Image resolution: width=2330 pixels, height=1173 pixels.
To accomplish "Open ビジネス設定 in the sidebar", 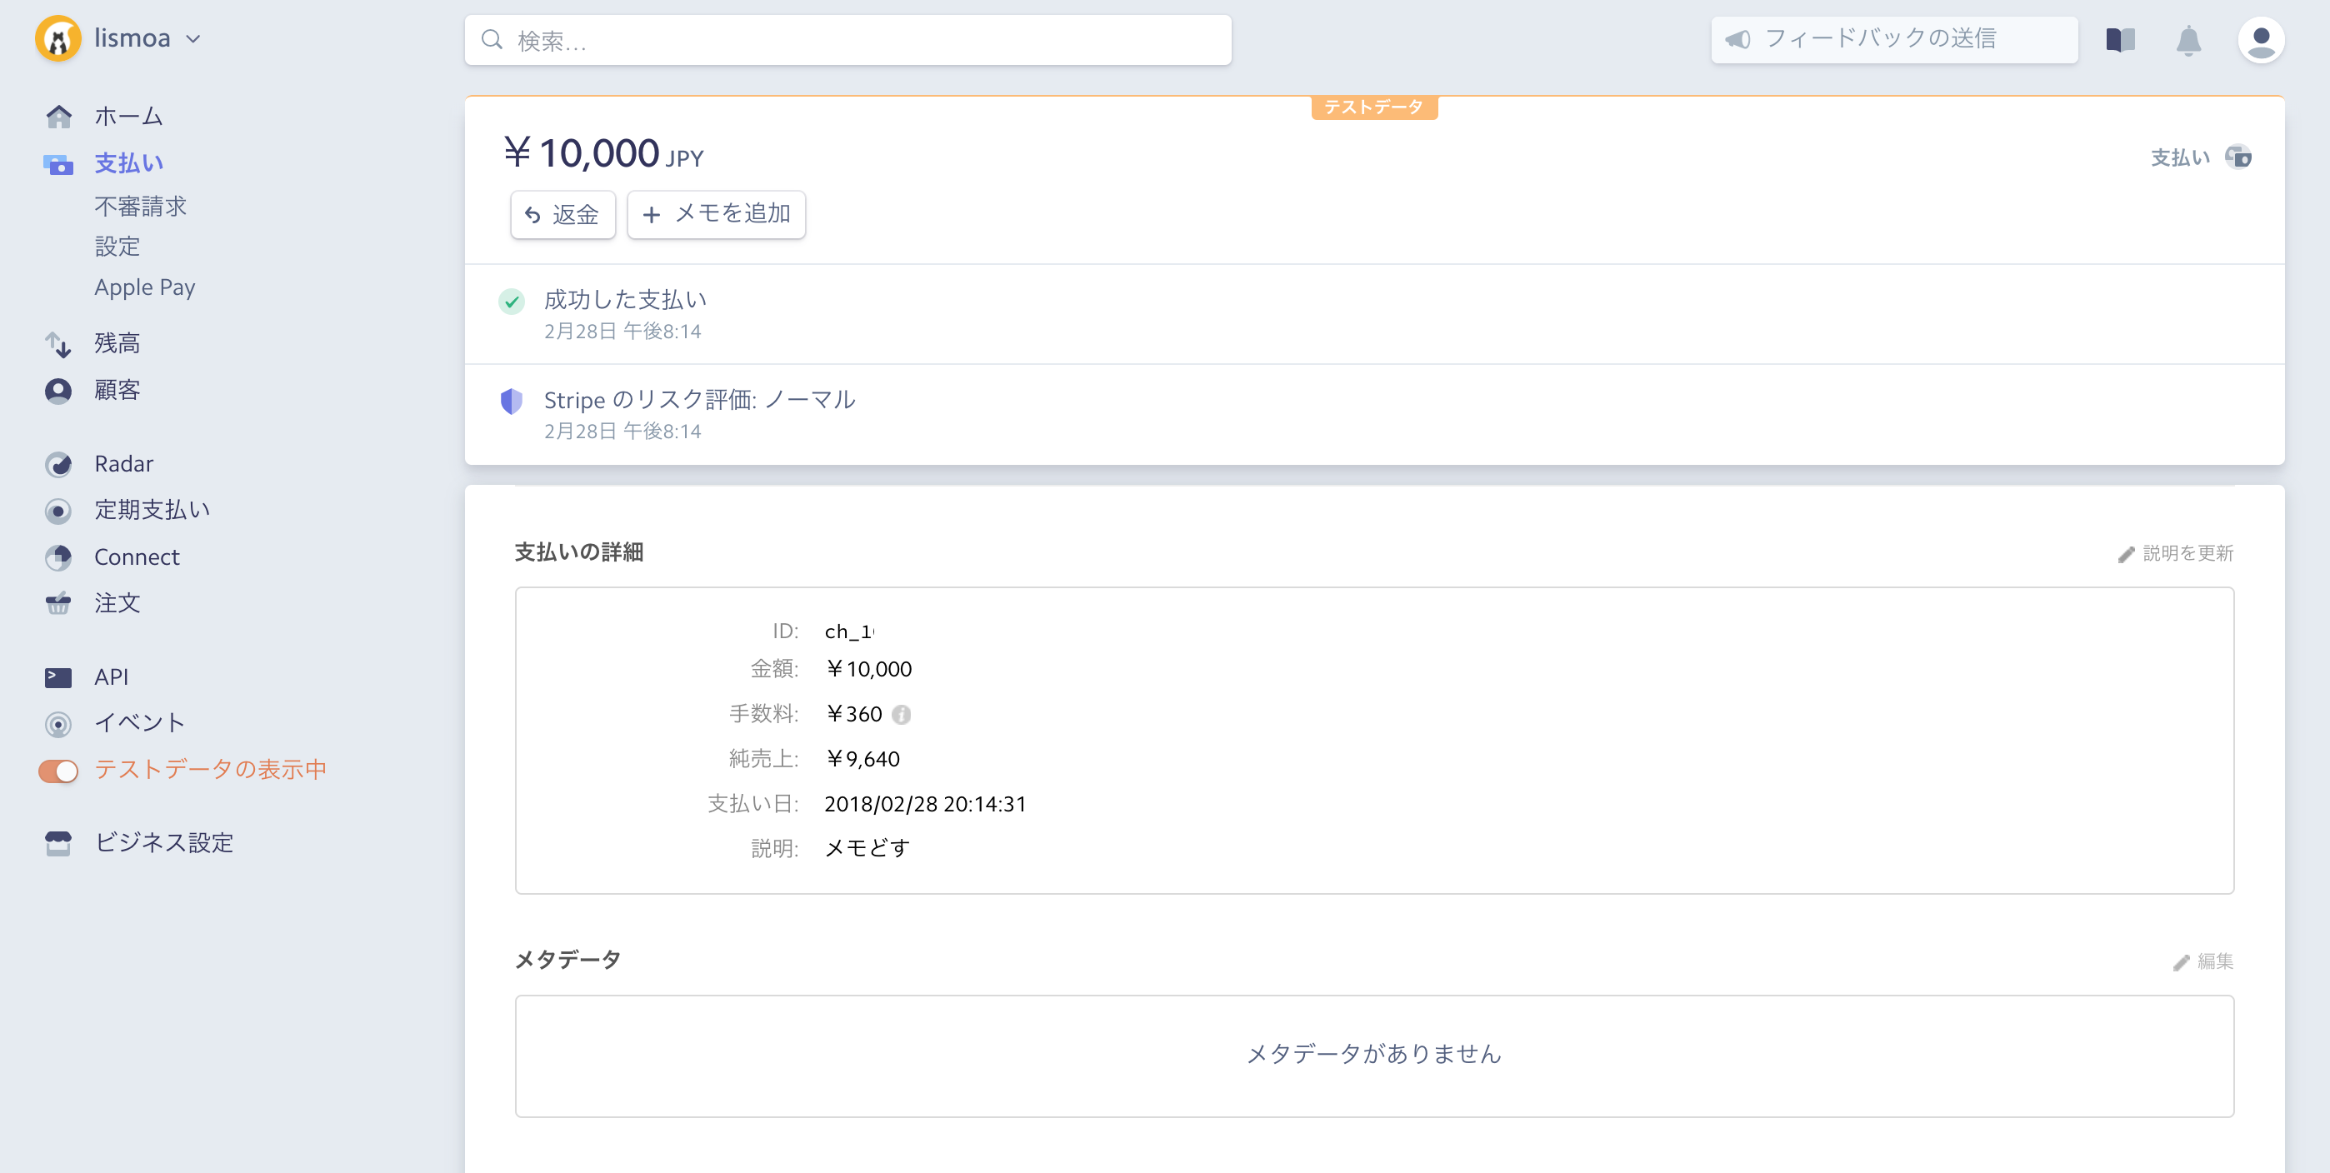I will click(162, 843).
